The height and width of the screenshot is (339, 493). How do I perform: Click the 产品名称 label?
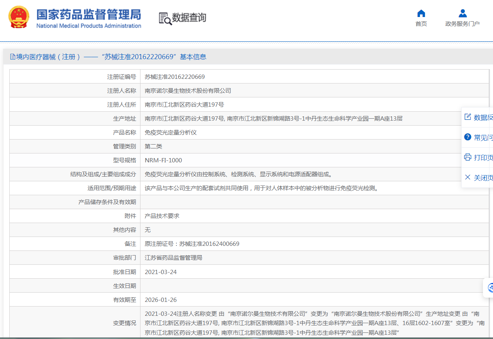tap(125, 133)
